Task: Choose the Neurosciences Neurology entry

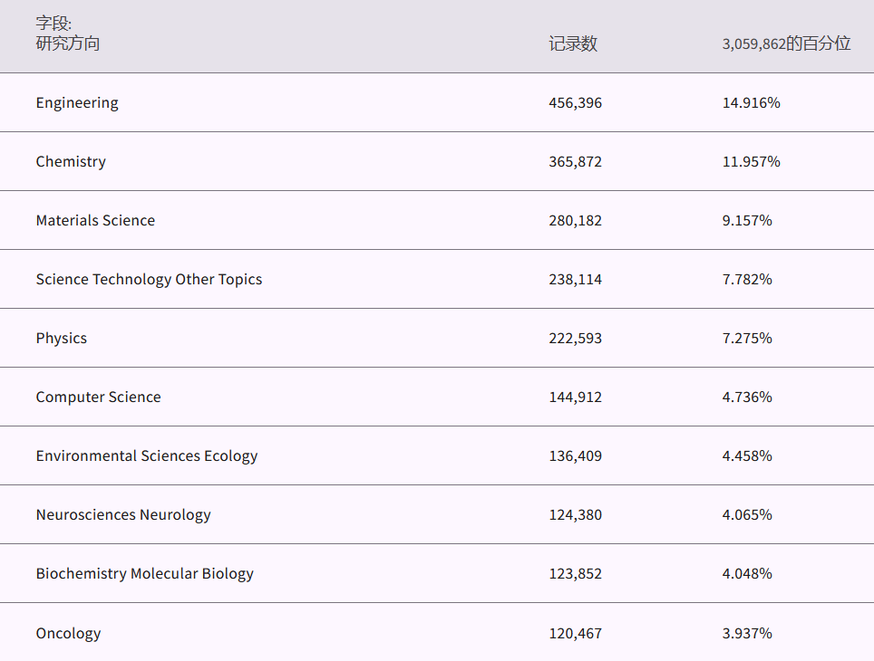Action: click(x=123, y=514)
